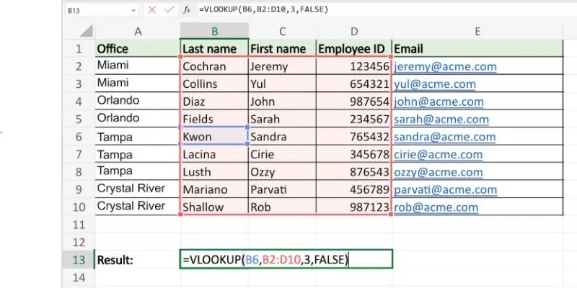Select employee ID 765432 cell

[x=354, y=137]
